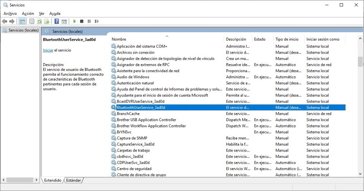Sort by Tipo de inicio column header
364x191 pixels.
[287, 39]
